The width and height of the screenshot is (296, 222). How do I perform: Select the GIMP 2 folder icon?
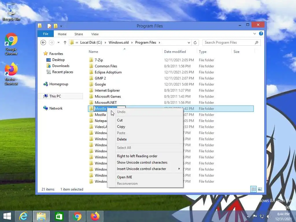[91, 78]
